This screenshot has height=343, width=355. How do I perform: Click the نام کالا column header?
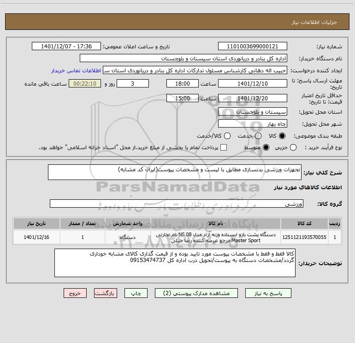[x=216, y=223]
